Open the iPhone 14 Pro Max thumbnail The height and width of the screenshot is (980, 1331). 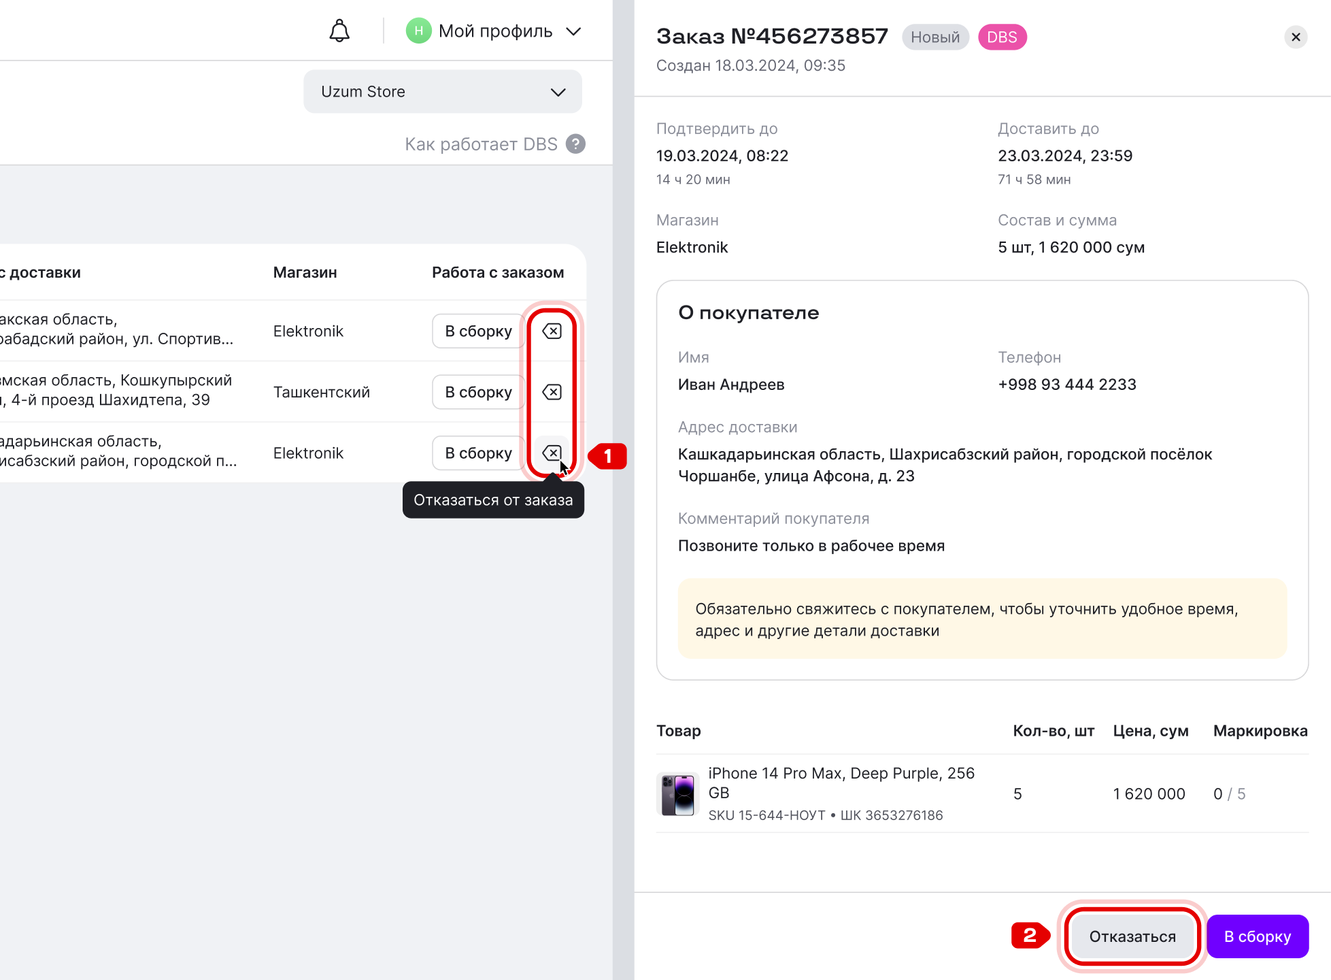[x=677, y=794]
